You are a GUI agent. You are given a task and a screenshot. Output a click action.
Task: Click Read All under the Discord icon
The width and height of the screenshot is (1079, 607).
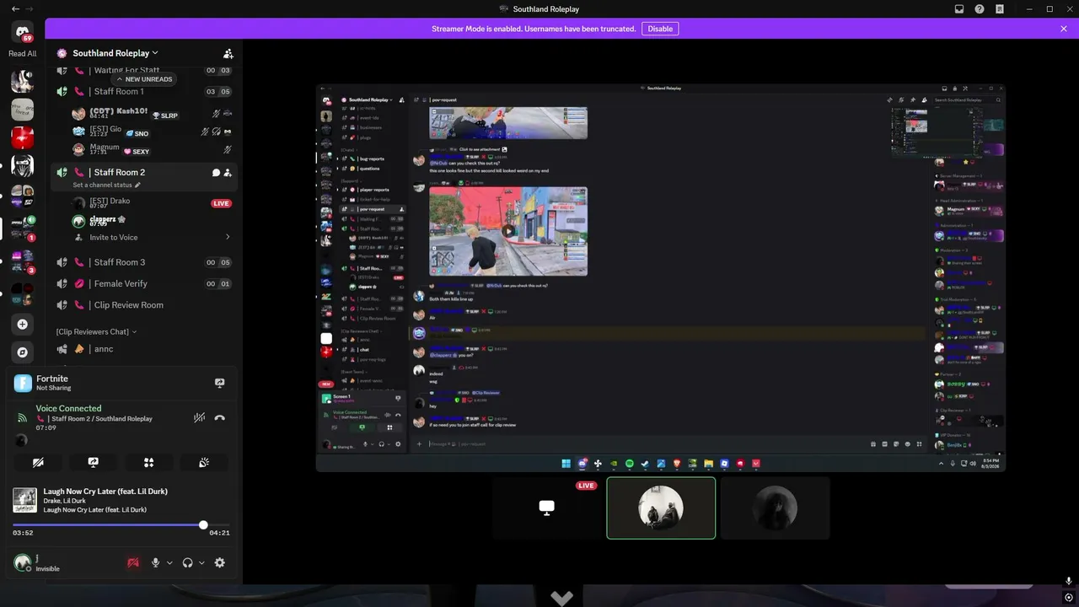pyautogui.click(x=23, y=54)
